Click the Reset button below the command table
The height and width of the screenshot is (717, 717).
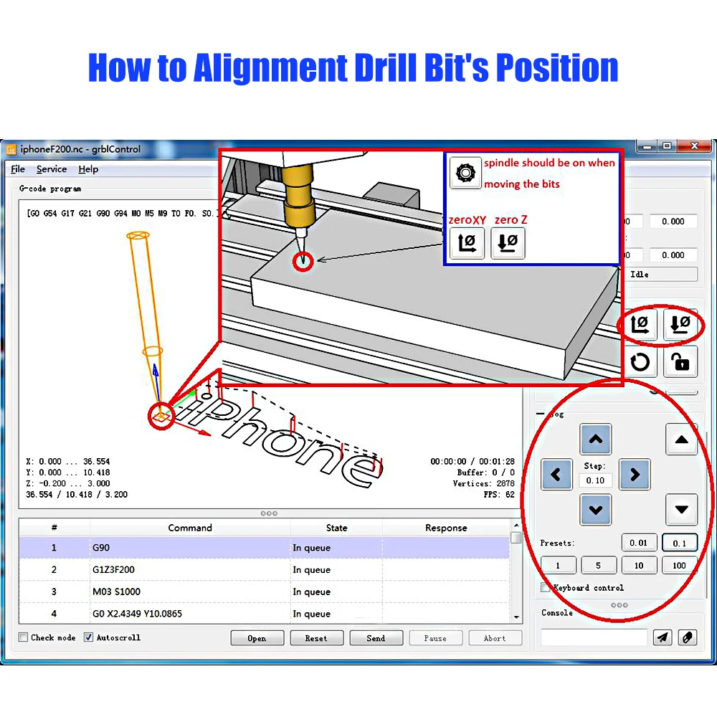coord(316,638)
